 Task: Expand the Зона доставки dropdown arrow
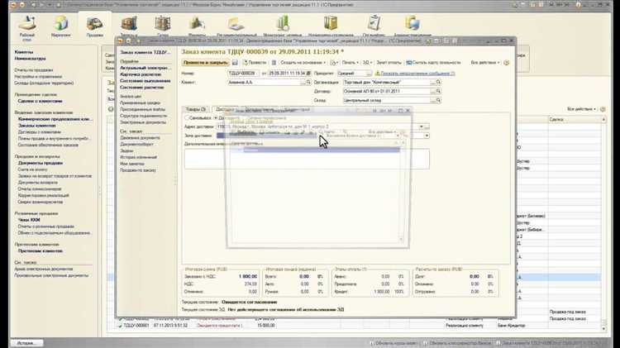427,136
